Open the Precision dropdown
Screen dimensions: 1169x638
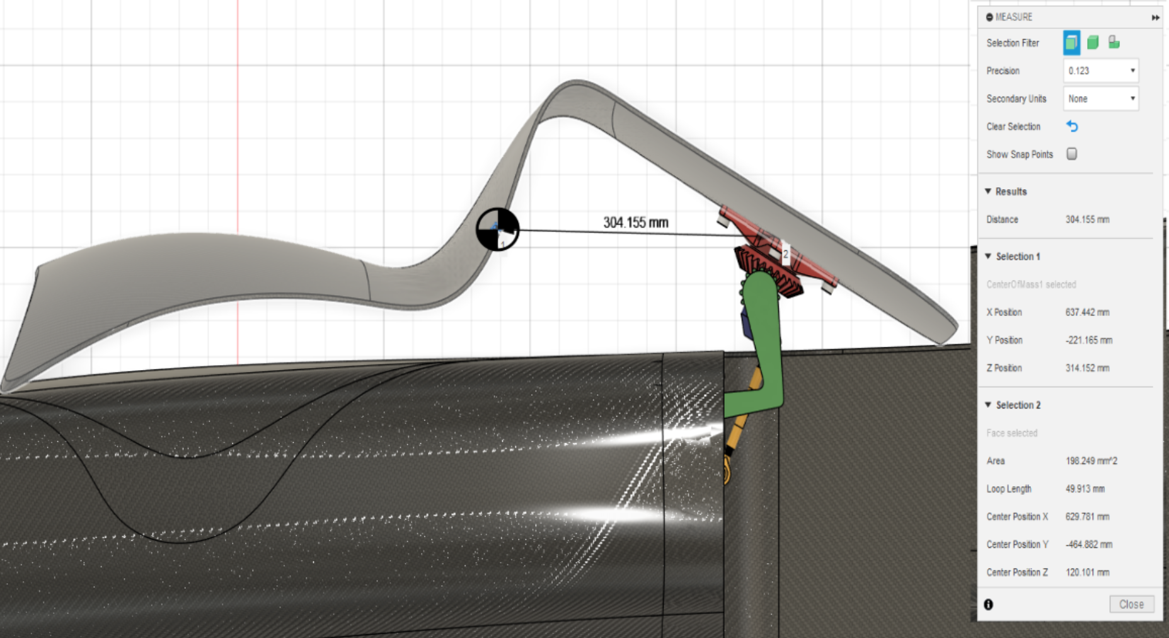point(1101,71)
